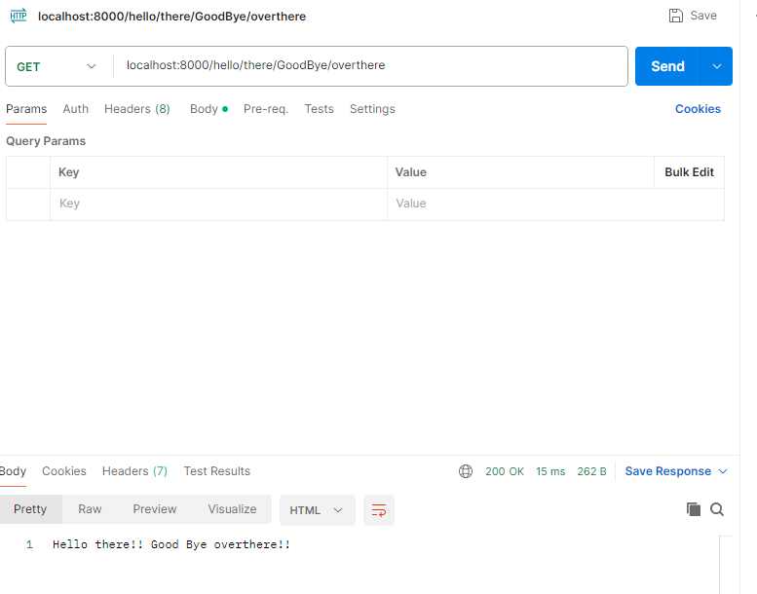This screenshot has width=757, height=594.
Task: Switch to the Auth tab
Action: tap(75, 109)
